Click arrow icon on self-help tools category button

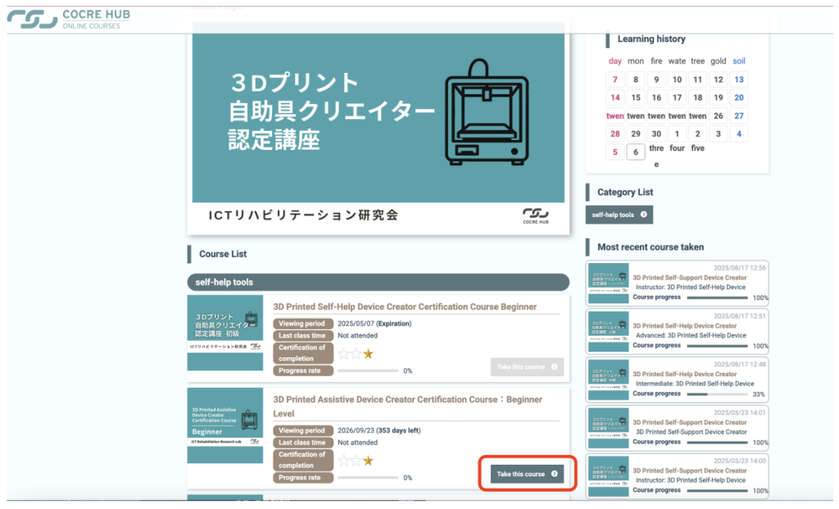(644, 215)
